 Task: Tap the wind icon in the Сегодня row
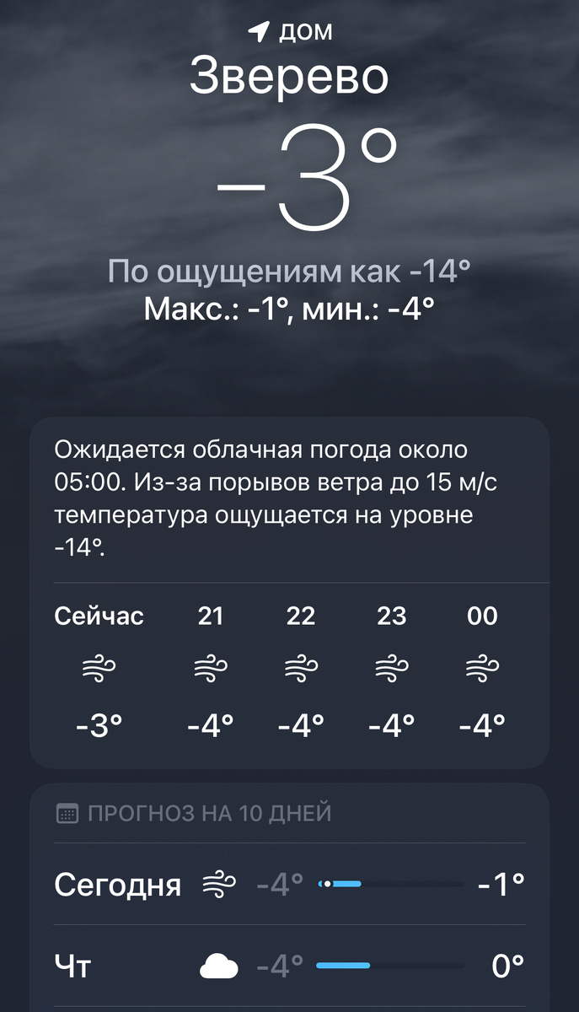(217, 885)
